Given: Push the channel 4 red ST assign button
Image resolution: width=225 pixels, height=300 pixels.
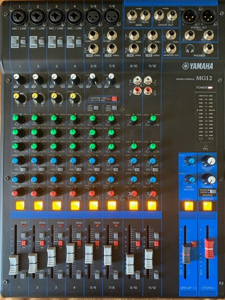Looking at the screenshot, I should [x=79, y=244].
